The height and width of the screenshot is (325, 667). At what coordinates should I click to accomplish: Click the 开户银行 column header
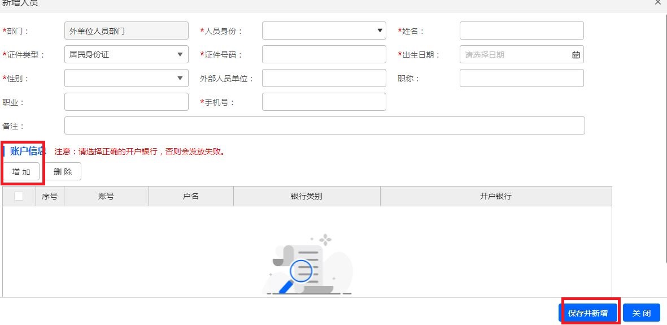tap(495, 196)
